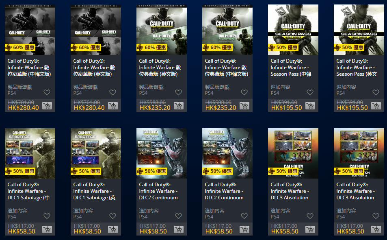This screenshot has width=387, height=240.
Task: Click the 50% discount badge on Chinese Sabotage
Action: point(20,171)
